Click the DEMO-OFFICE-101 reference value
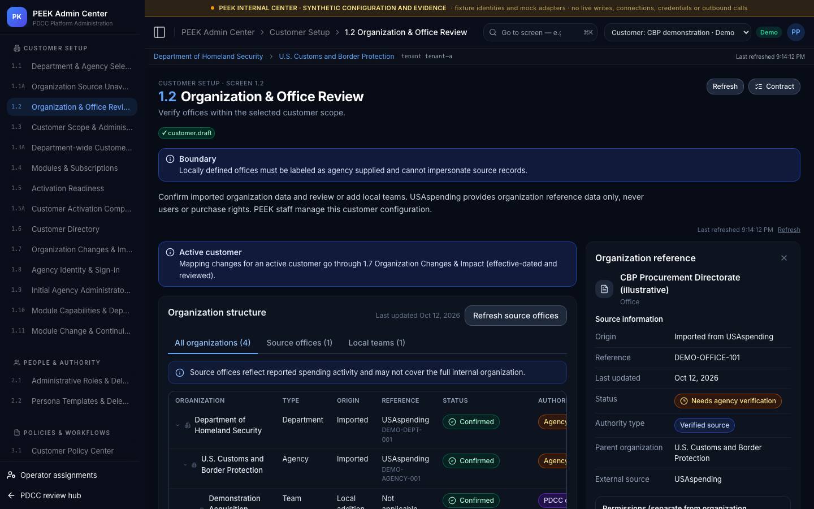 707,357
